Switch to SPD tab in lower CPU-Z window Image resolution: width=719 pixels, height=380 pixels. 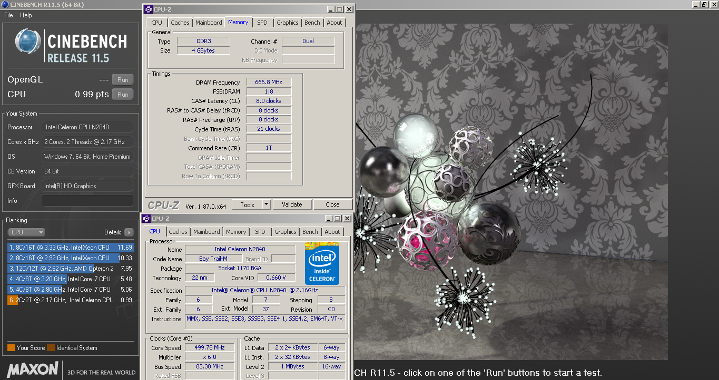(x=260, y=232)
